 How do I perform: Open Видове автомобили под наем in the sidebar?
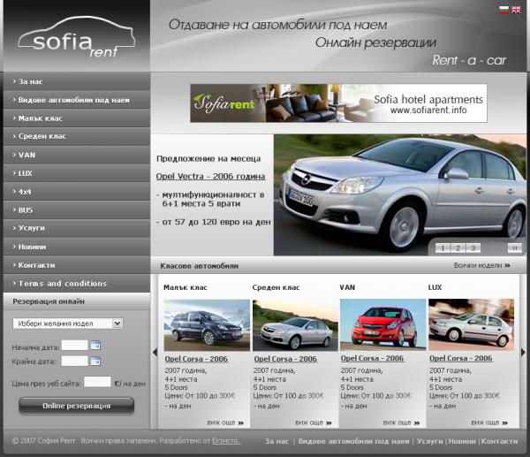pyautogui.click(x=77, y=100)
